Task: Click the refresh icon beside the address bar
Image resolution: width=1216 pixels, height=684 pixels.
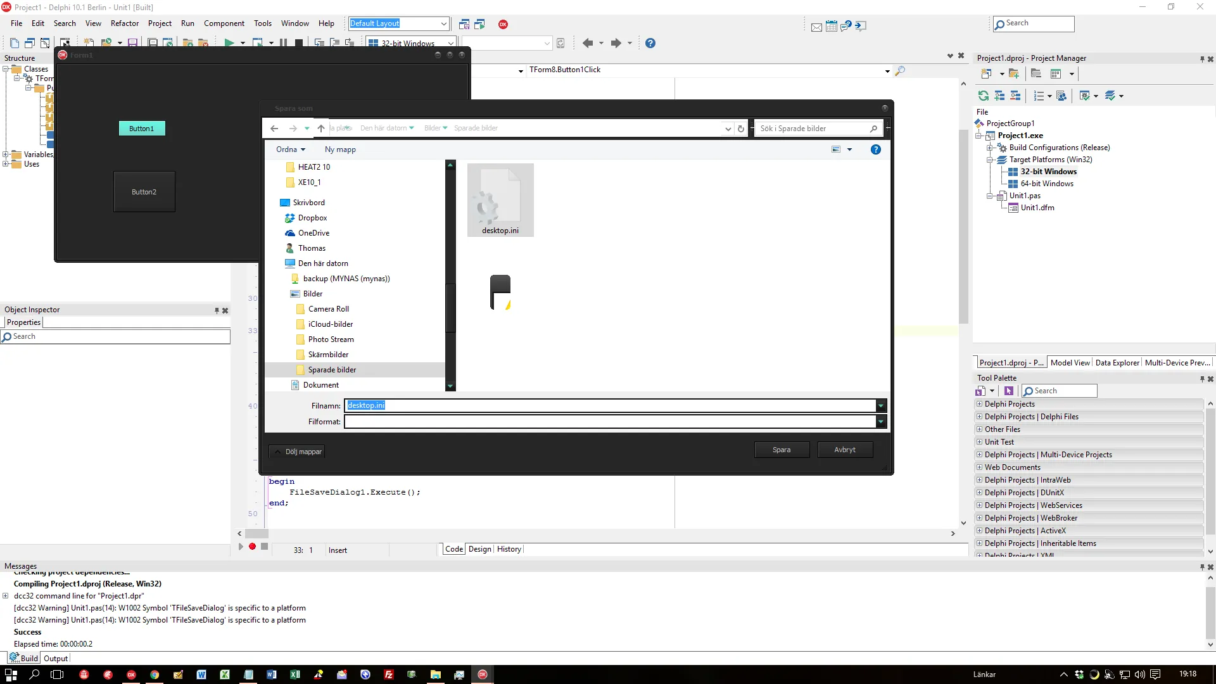Action: (x=740, y=129)
